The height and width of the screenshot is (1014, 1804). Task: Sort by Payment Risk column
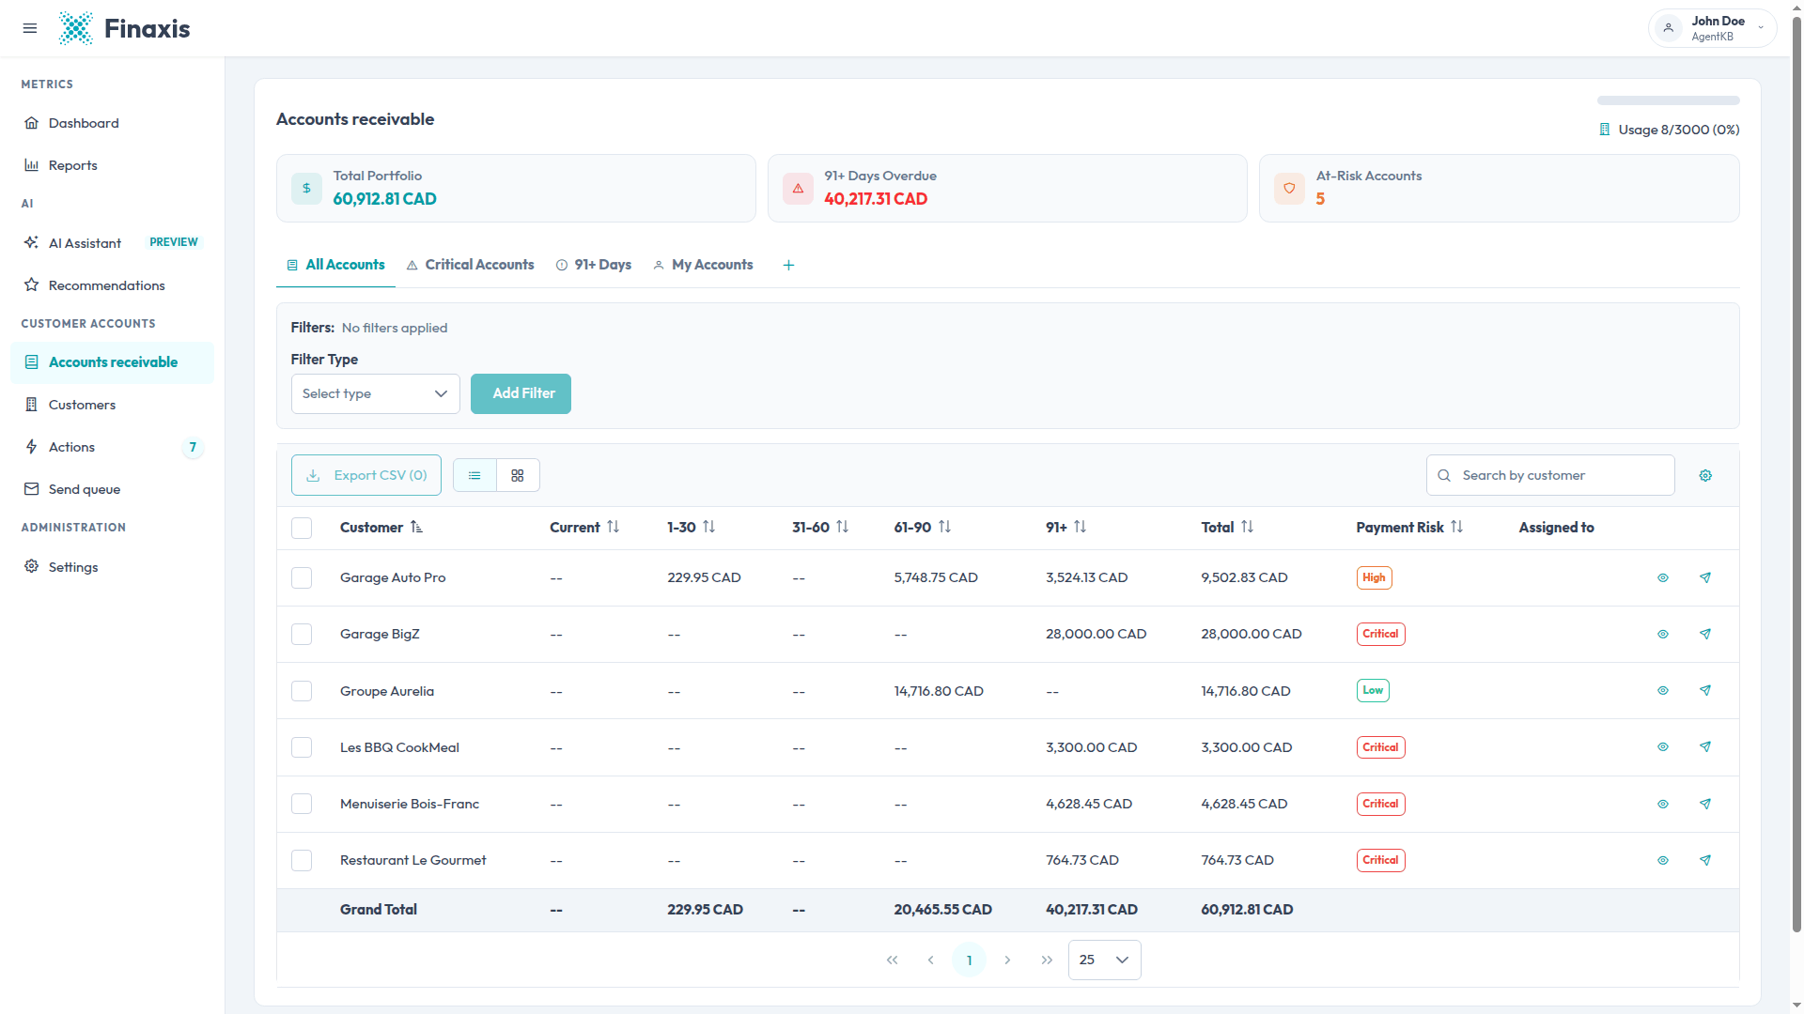click(1409, 528)
